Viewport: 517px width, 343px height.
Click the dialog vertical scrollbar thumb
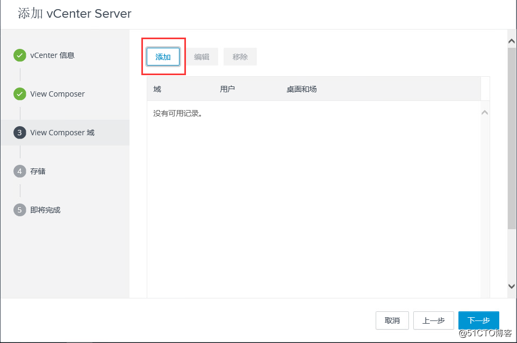coord(512,138)
